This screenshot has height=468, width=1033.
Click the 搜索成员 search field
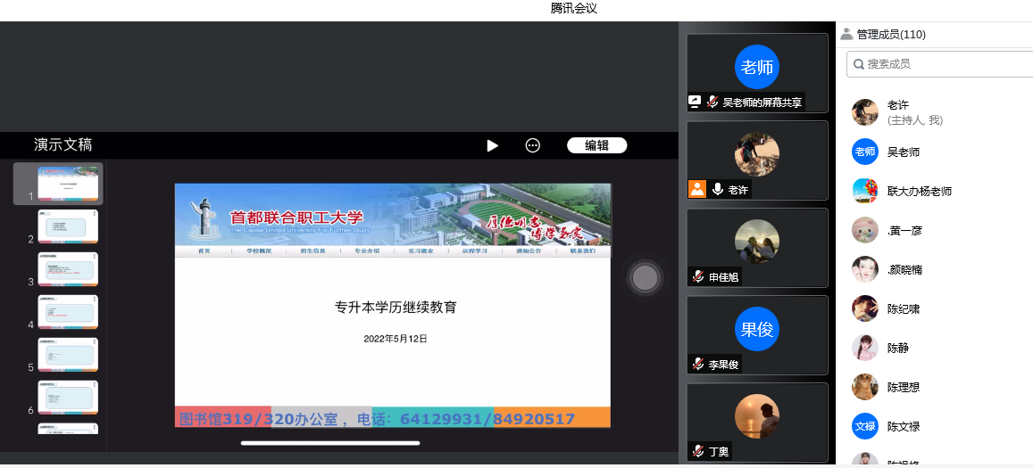pyautogui.click(x=939, y=64)
